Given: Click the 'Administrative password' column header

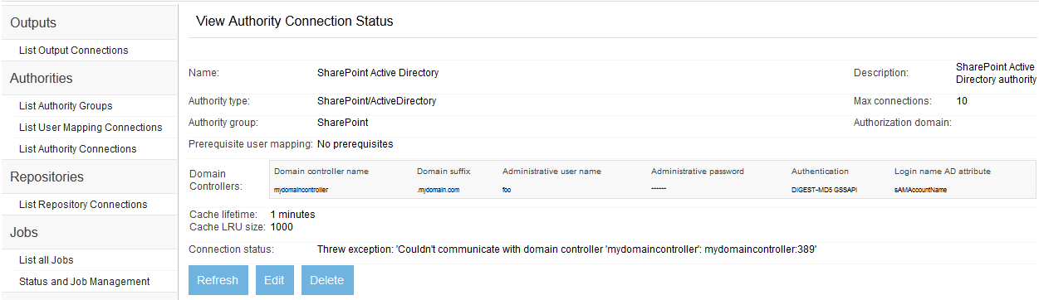Looking at the screenshot, I should pyautogui.click(x=698, y=172).
